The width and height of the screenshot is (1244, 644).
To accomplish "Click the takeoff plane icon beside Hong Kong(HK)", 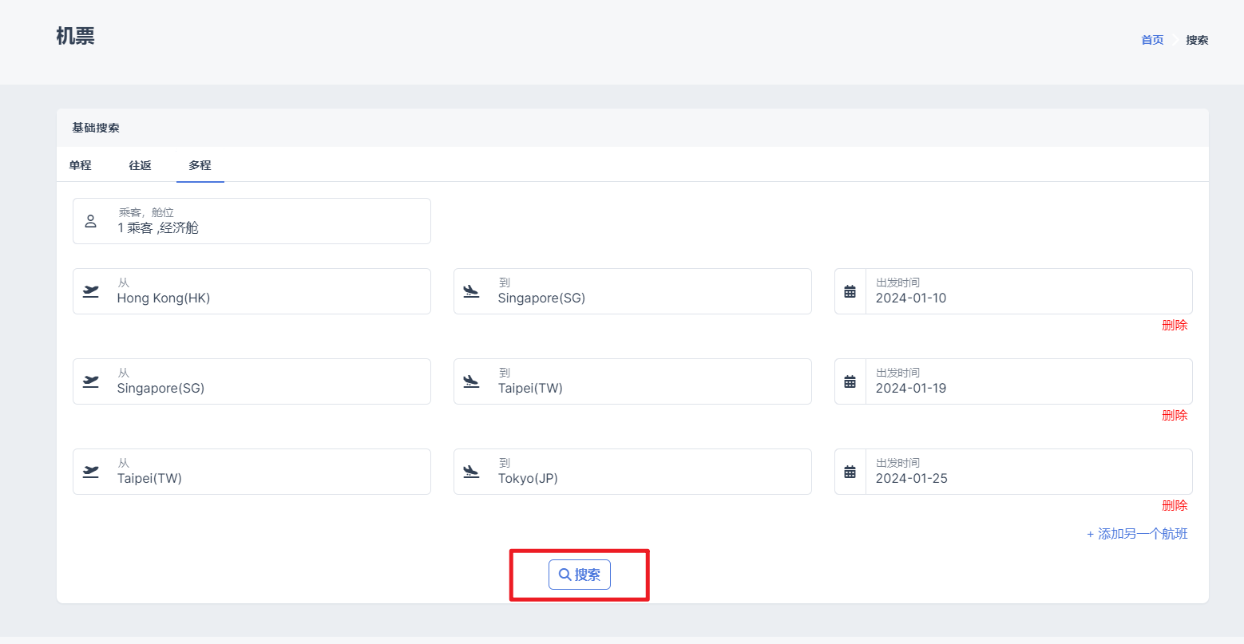I will (x=91, y=291).
